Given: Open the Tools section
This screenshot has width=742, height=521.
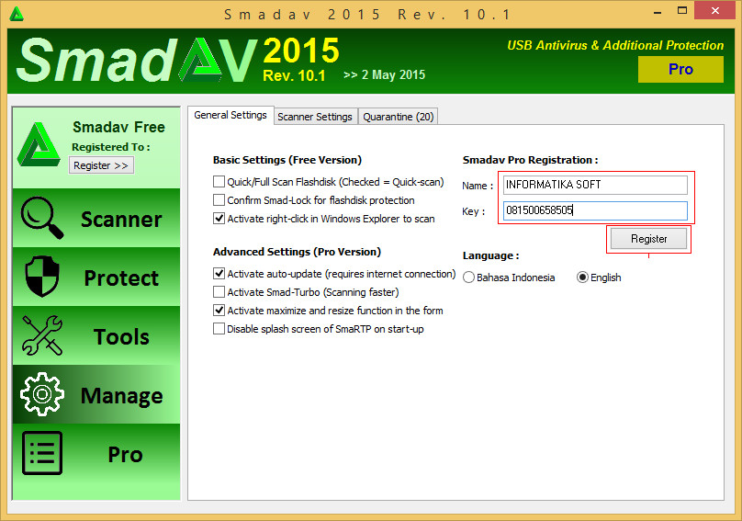Looking at the screenshot, I should [x=96, y=335].
